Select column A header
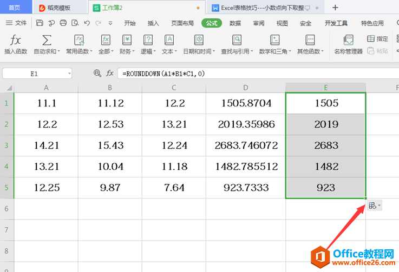399x272 pixels. click(46, 88)
